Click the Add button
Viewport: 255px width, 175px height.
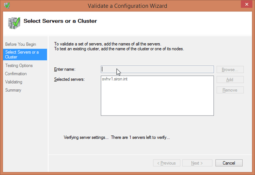(x=230, y=80)
